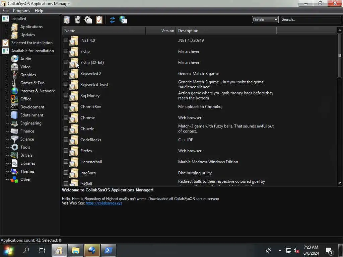Image resolution: width=343 pixels, height=257 pixels.
Task: Check the CodeBlocks checkbox
Action: point(66,139)
